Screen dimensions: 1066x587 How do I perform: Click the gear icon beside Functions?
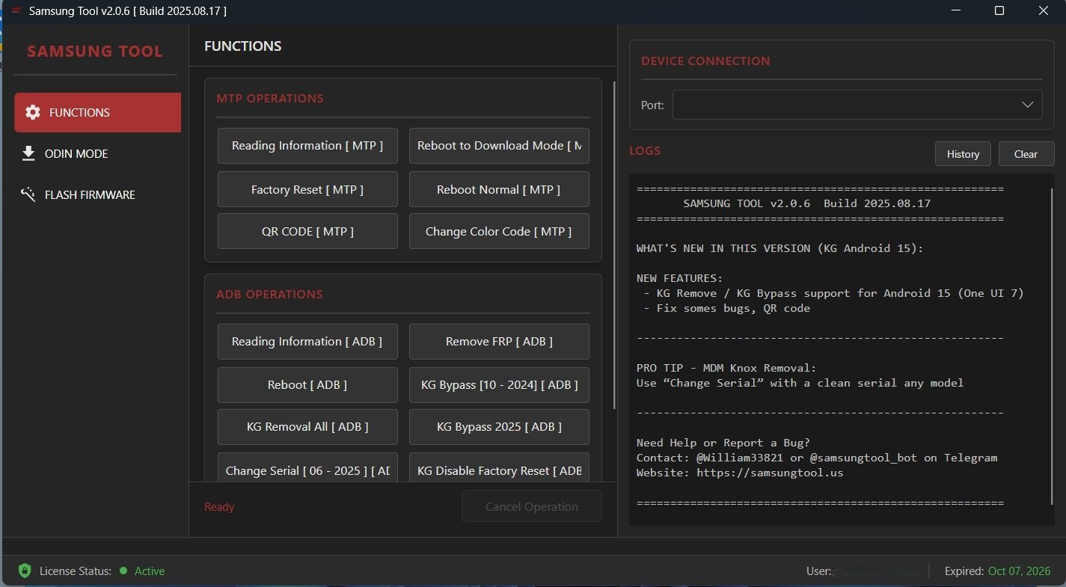point(33,112)
